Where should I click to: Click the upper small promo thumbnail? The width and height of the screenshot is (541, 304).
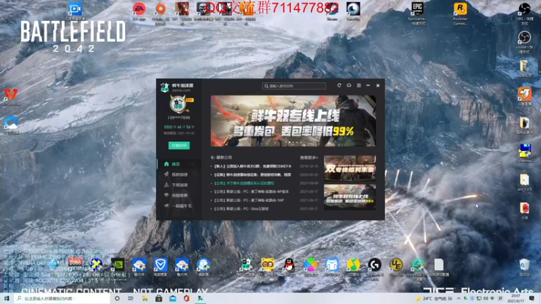coord(350,168)
